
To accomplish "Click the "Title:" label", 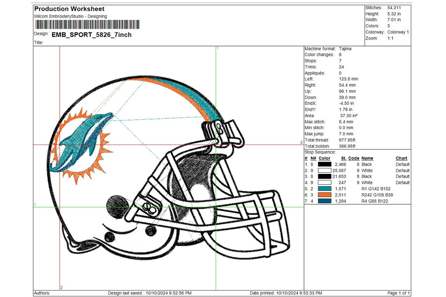I will (39, 43).
